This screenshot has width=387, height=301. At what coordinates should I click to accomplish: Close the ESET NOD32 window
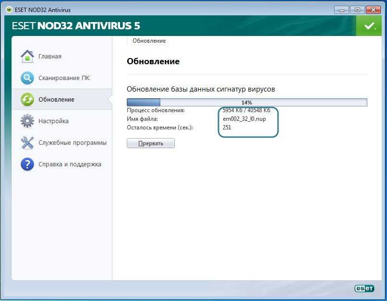tap(373, 10)
